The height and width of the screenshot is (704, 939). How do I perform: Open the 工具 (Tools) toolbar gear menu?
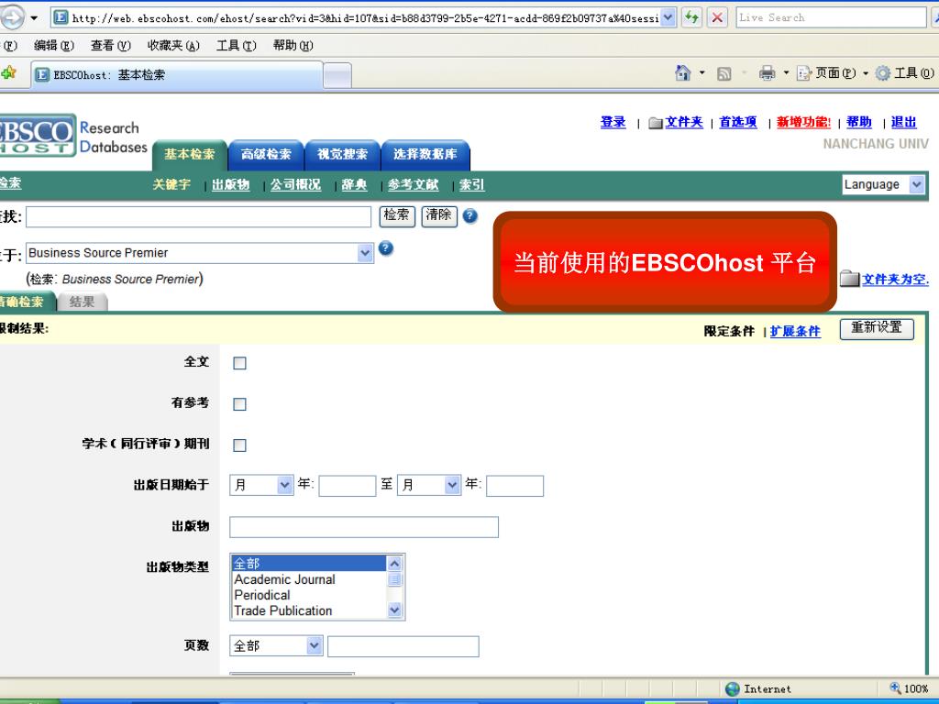[x=904, y=73]
